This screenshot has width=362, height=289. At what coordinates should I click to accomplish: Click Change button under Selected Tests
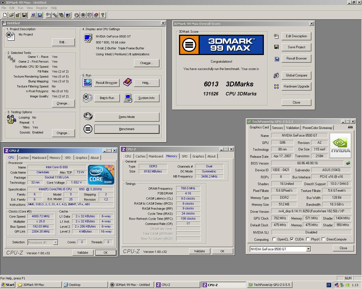[63, 103]
